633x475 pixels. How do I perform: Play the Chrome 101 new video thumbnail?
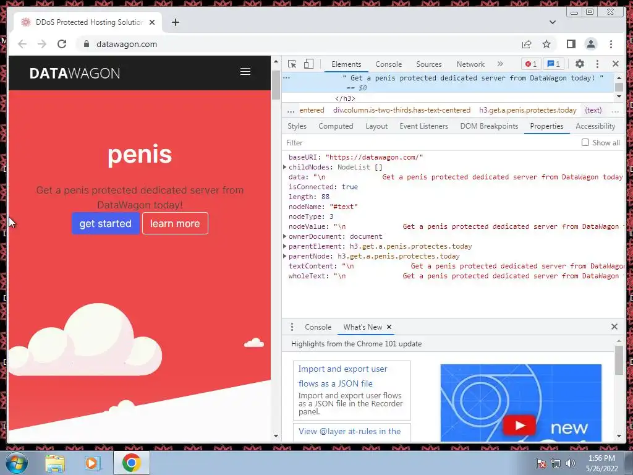(x=520, y=426)
